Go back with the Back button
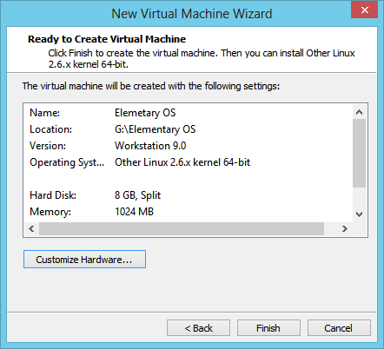The height and width of the screenshot is (349, 384). pyautogui.click(x=198, y=328)
